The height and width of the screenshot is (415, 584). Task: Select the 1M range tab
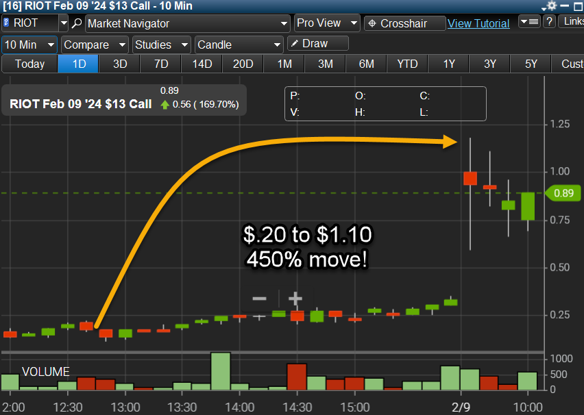pos(284,64)
